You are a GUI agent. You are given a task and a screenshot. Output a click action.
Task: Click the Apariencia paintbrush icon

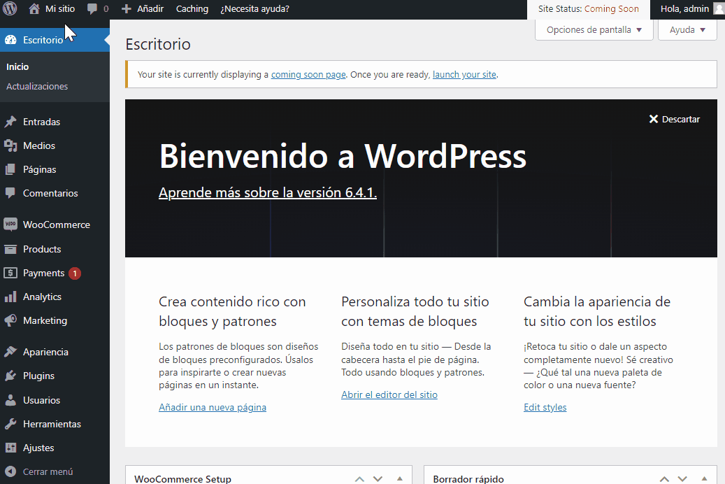point(10,352)
